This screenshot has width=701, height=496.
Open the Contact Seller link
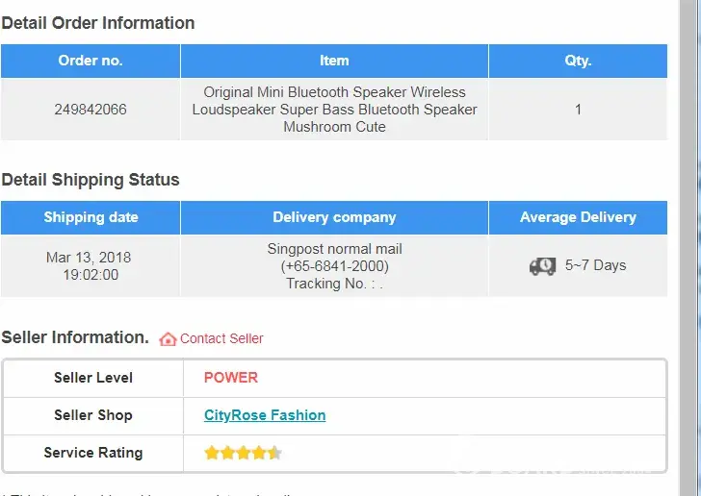tap(221, 338)
